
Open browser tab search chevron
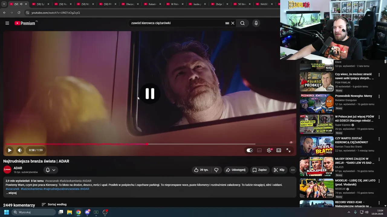click(4, 4)
